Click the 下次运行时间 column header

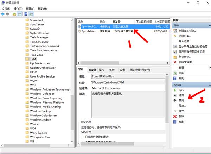point(144,21)
